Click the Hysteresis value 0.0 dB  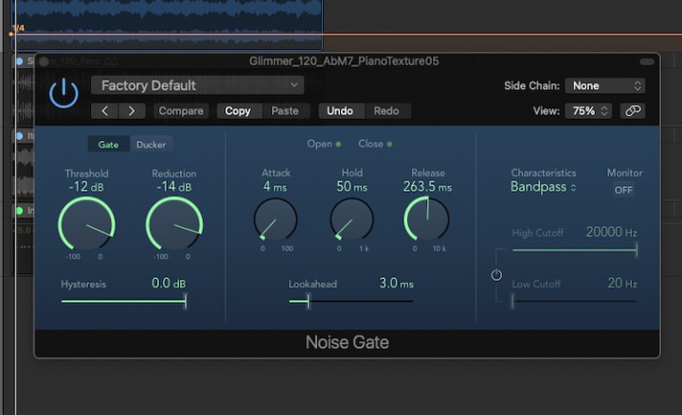pyautogui.click(x=169, y=284)
